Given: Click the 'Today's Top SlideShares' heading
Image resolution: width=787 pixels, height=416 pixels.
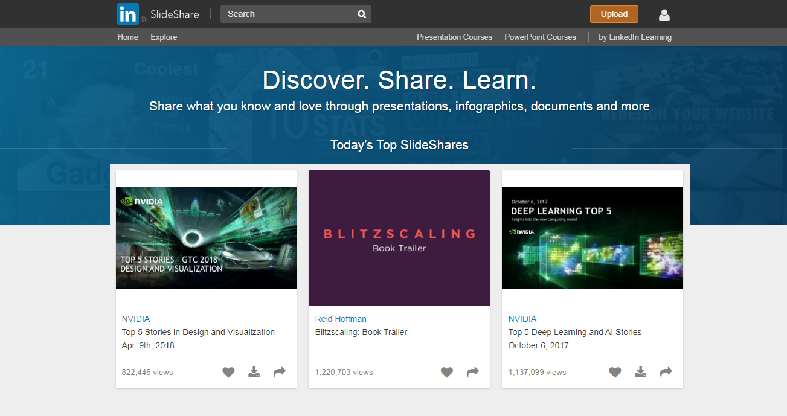Looking at the screenshot, I should (x=399, y=145).
